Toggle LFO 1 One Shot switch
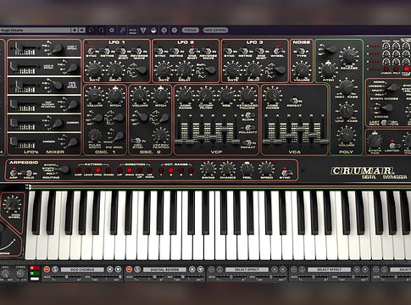This screenshot has width=411, height=305. pos(121,52)
